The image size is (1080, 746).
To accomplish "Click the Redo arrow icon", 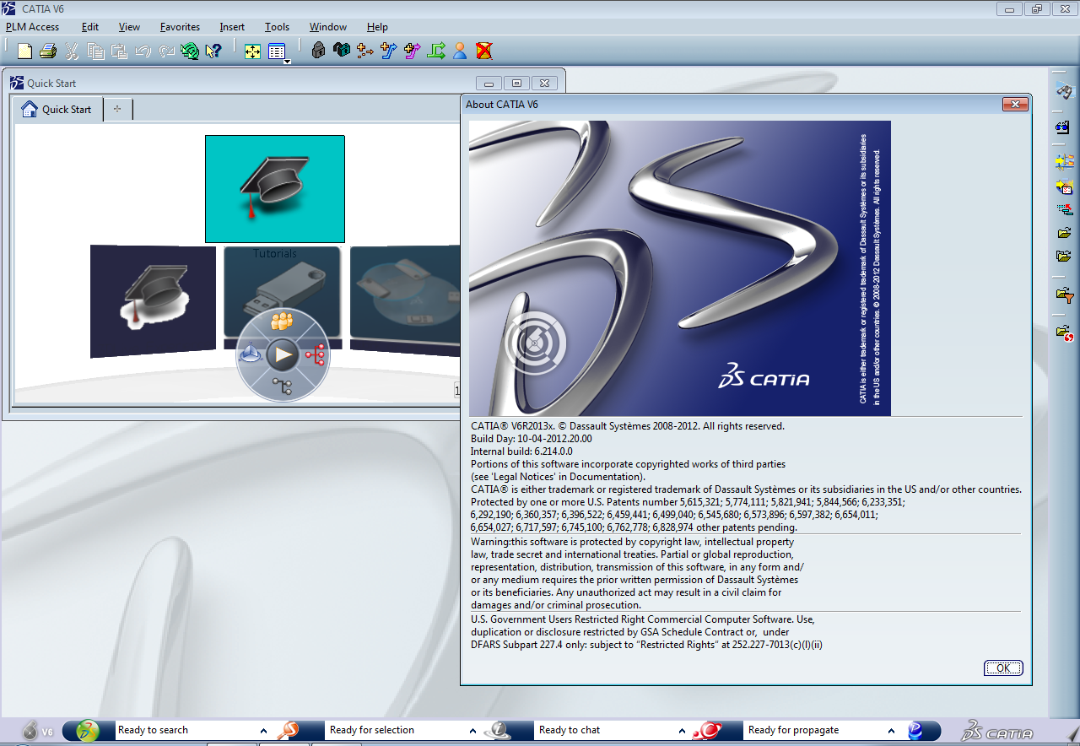I will (x=166, y=51).
